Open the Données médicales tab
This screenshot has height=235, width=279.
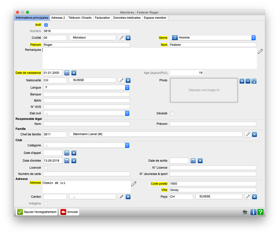click(x=127, y=18)
